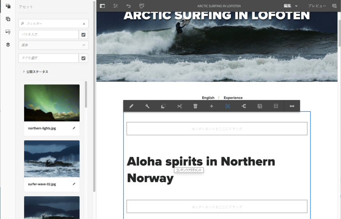Open page properties sliders icon

(115, 6)
